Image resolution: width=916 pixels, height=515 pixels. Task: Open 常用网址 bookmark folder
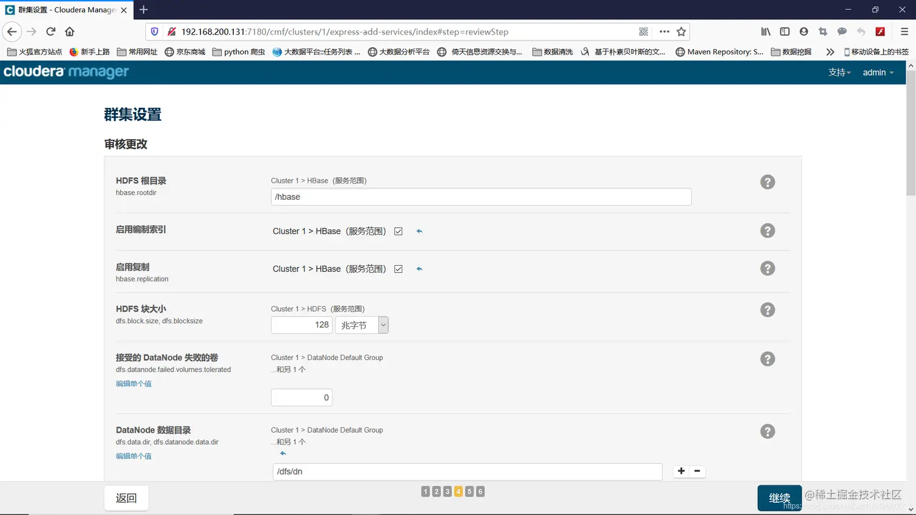pyautogui.click(x=137, y=52)
